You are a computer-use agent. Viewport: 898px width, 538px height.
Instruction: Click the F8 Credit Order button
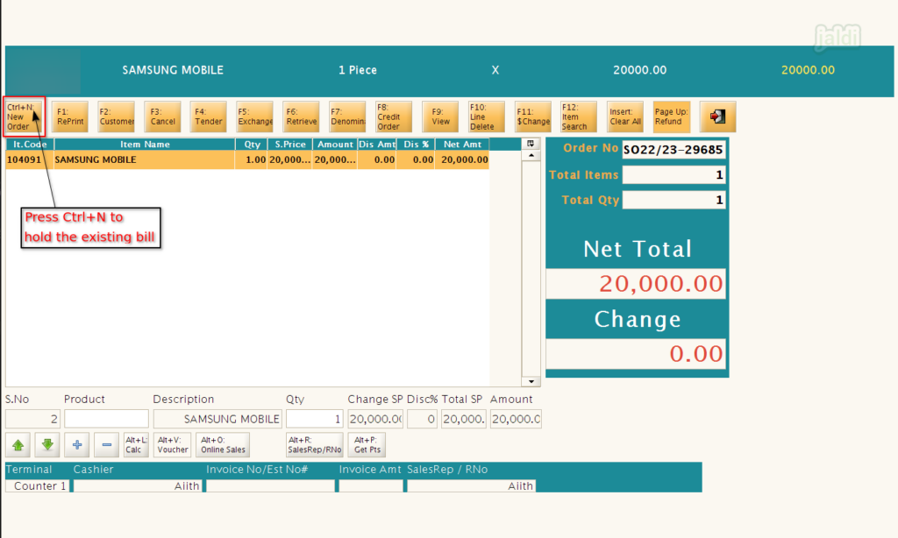[394, 117]
